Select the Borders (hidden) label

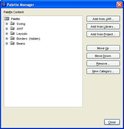pos(28,39)
